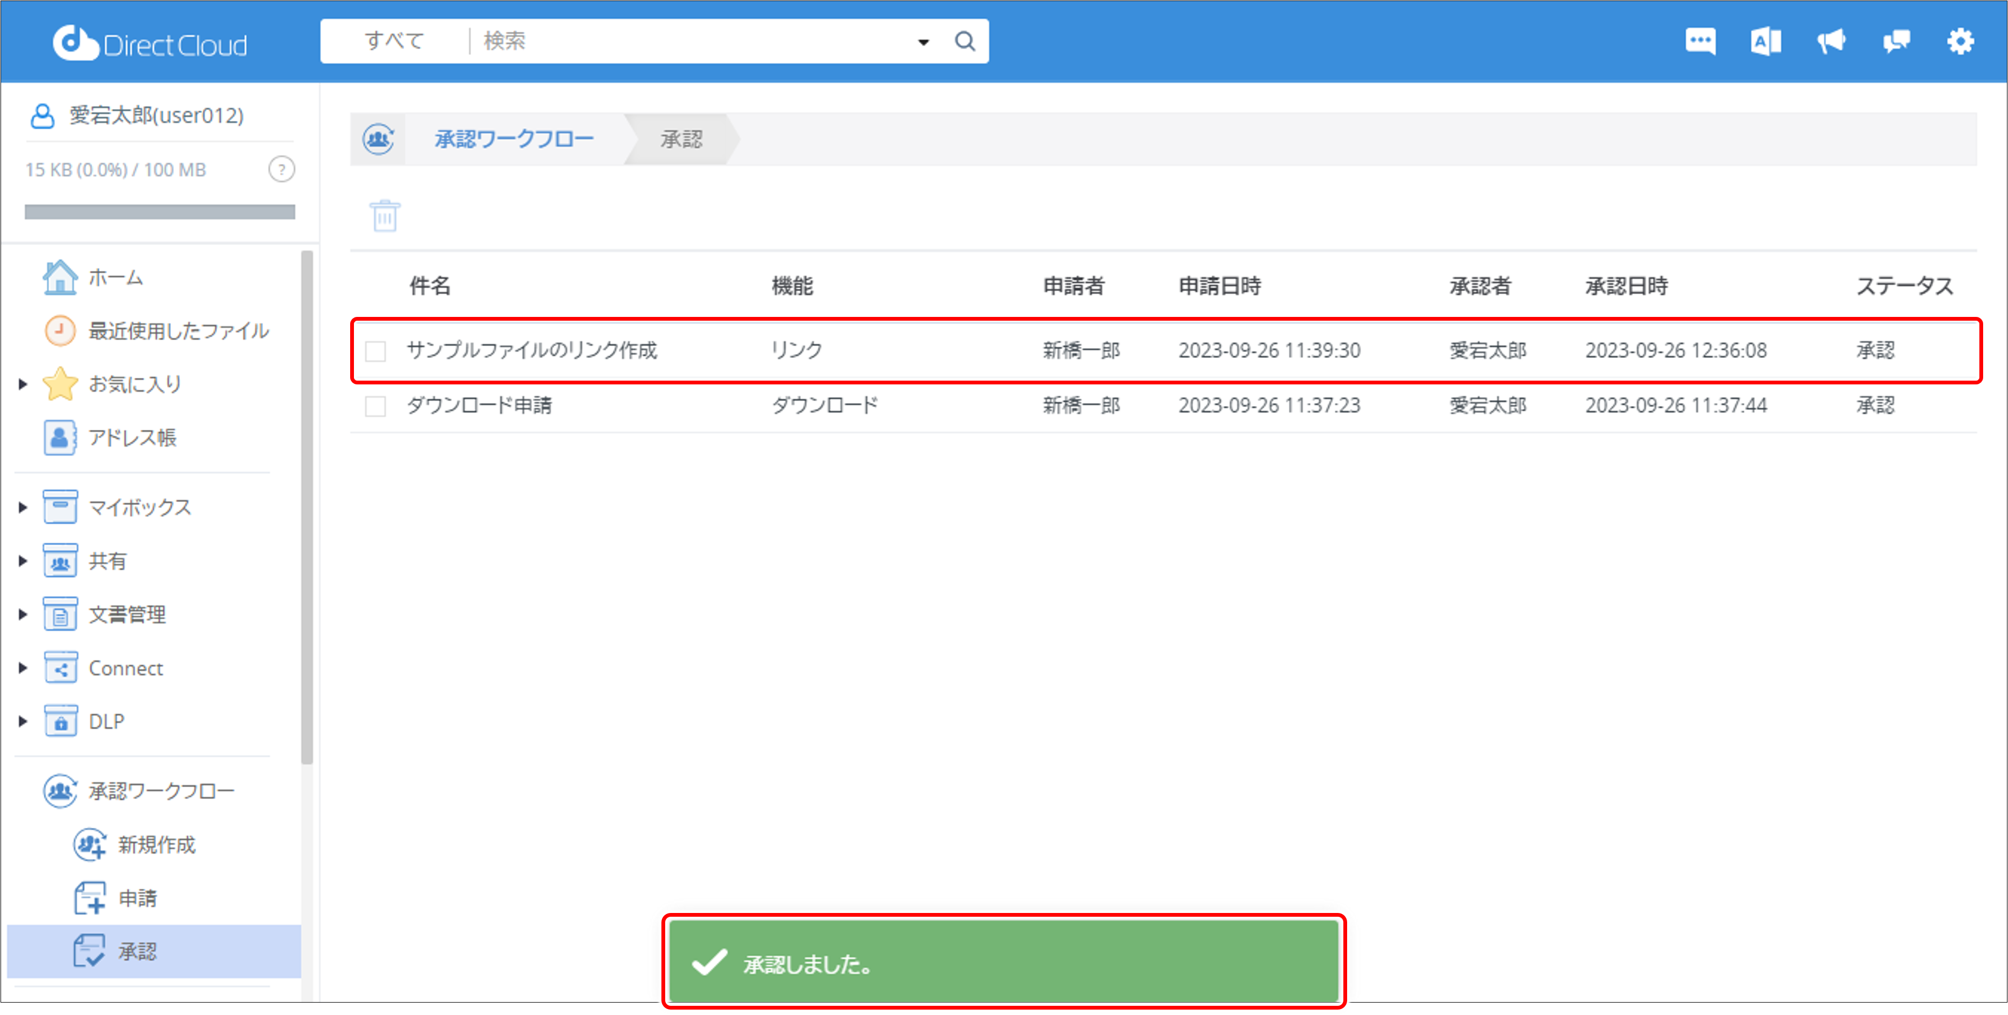The height and width of the screenshot is (1015, 2008).
Task: Dismiss the 承認しました。 notification
Action: tap(1004, 962)
